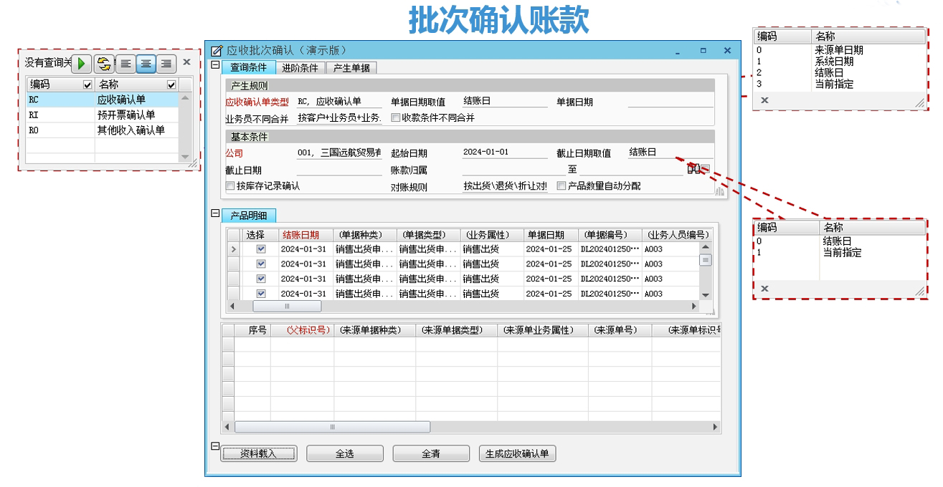
Task: Click the 生成应收确认单 button
Action: click(x=517, y=453)
